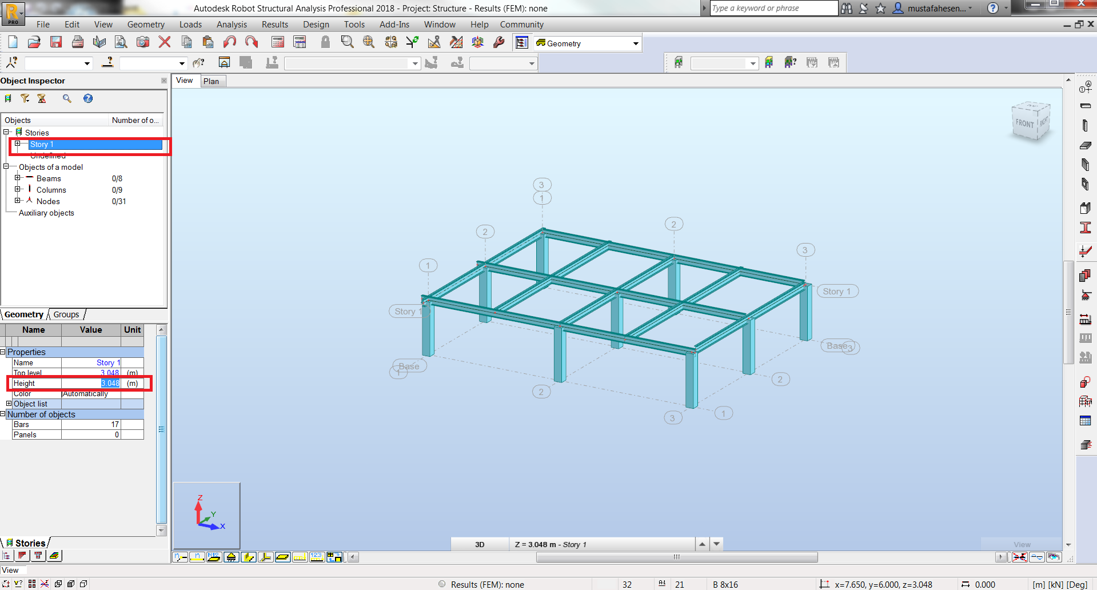Select the Groups tab in inspector
This screenshot has width=1097, height=590.
(66, 314)
